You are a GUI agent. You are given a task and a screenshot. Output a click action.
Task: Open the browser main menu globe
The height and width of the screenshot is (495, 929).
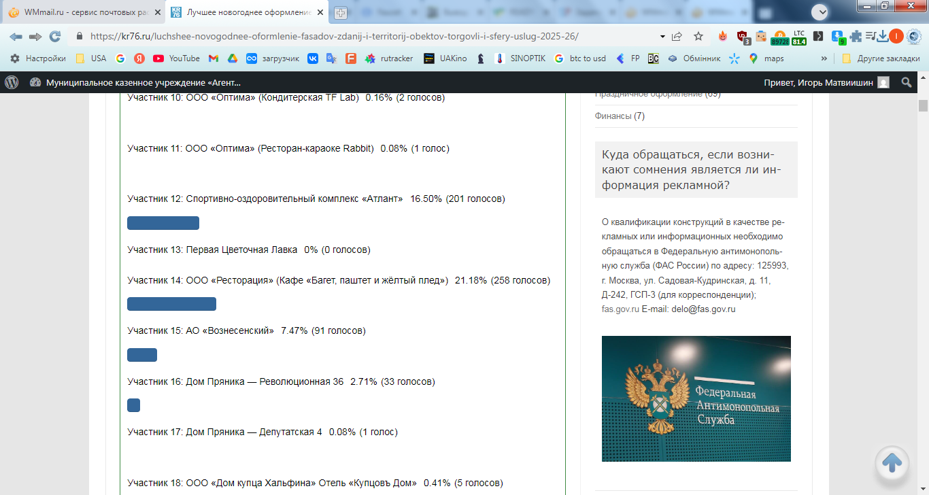coord(914,36)
